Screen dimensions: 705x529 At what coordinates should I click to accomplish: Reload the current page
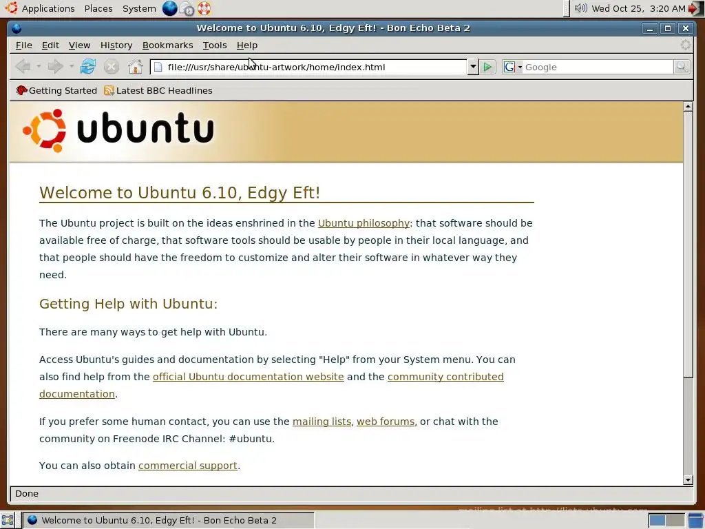click(87, 67)
